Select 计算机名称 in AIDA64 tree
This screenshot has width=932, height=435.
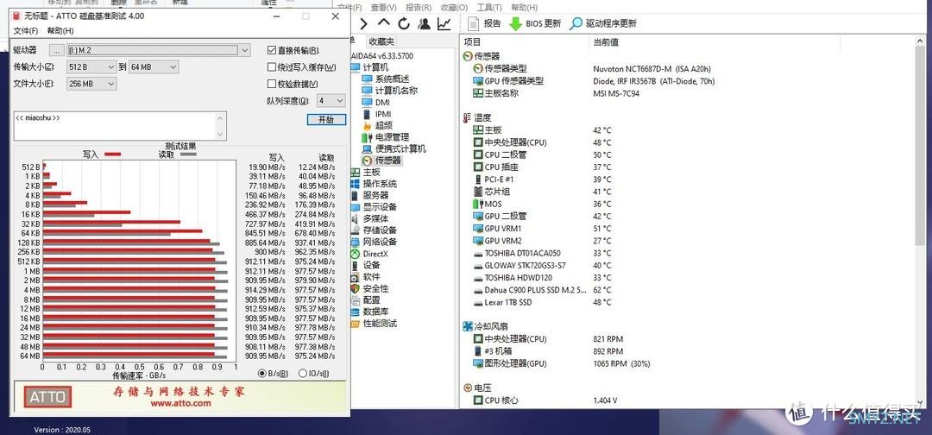pos(389,91)
